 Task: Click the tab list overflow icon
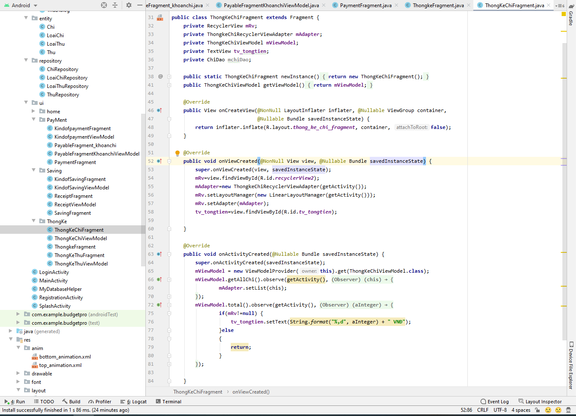(560, 5)
